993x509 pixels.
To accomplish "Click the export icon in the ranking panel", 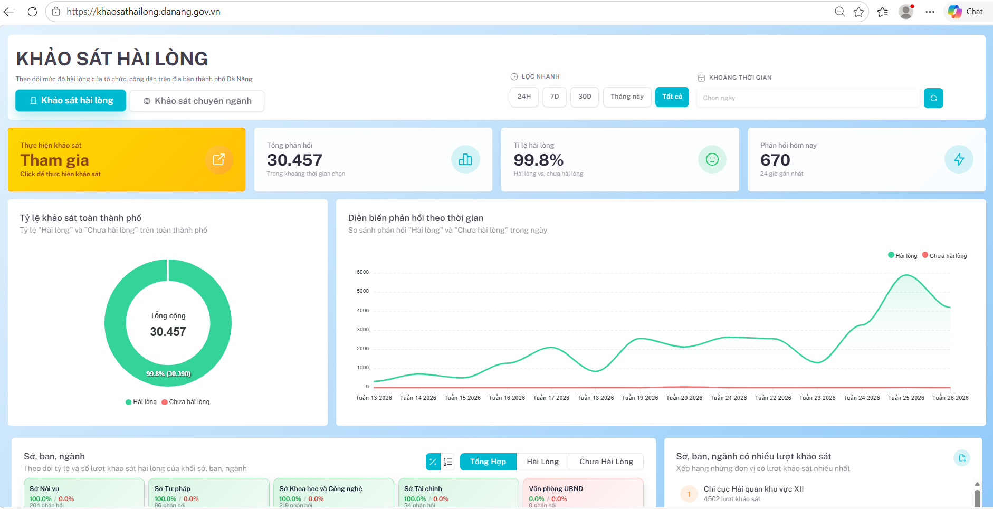I will (962, 458).
